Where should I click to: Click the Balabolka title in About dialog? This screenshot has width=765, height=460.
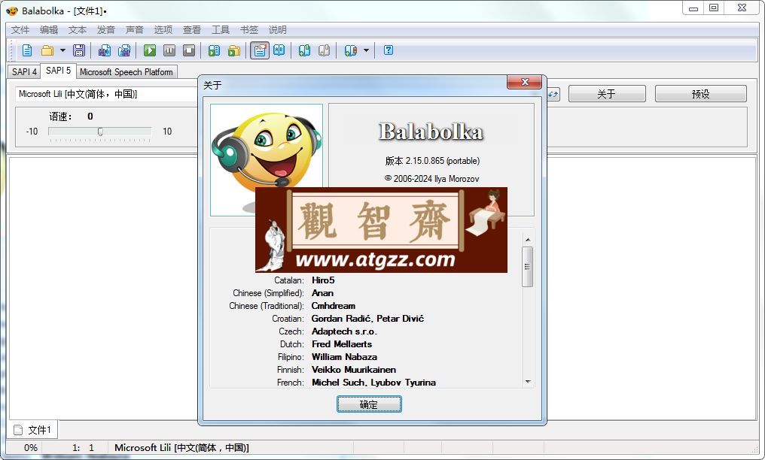pyautogui.click(x=431, y=132)
